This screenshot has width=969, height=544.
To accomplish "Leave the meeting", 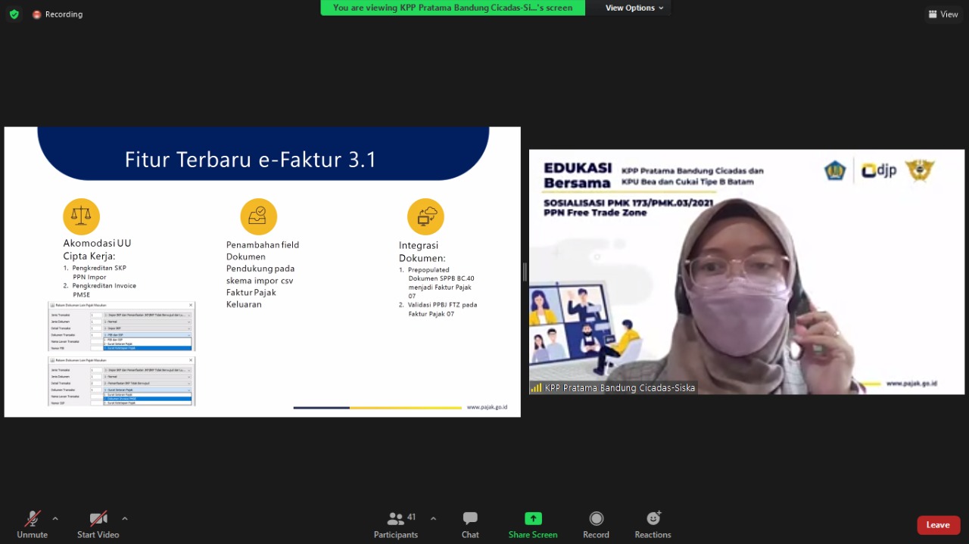I will coord(938,525).
